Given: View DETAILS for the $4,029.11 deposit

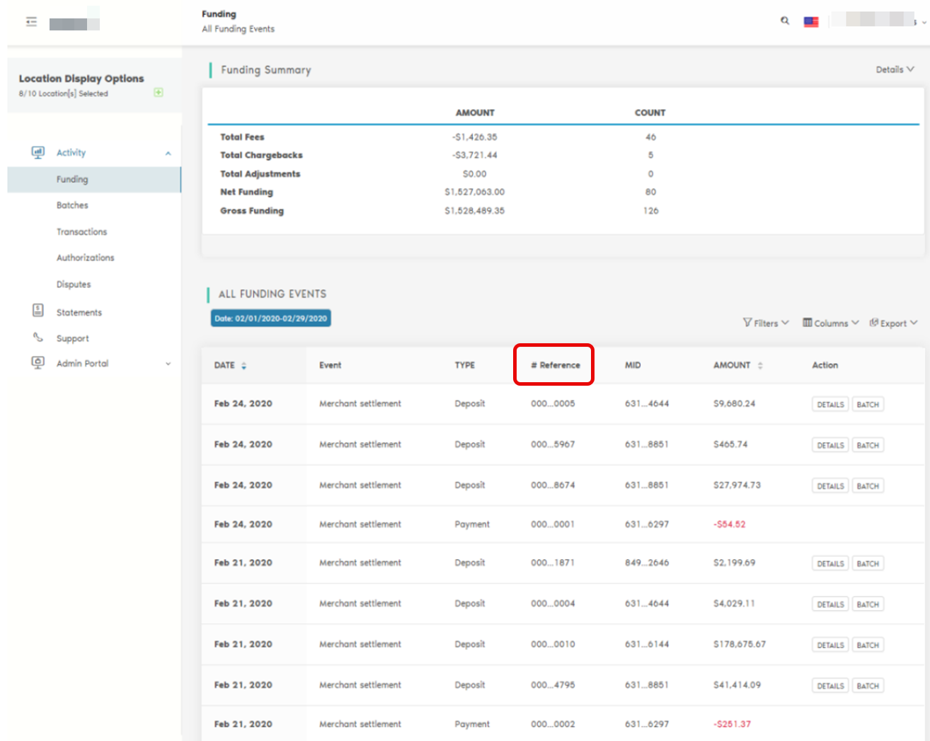Looking at the screenshot, I should pyautogui.click(x=830, y=604).
